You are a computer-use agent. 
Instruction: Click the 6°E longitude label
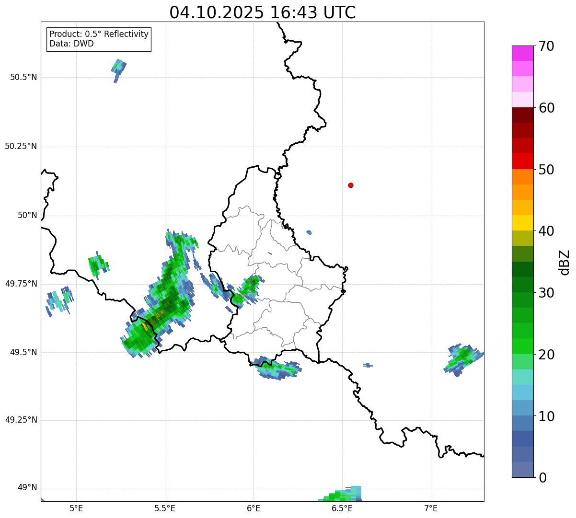point(253,508)
